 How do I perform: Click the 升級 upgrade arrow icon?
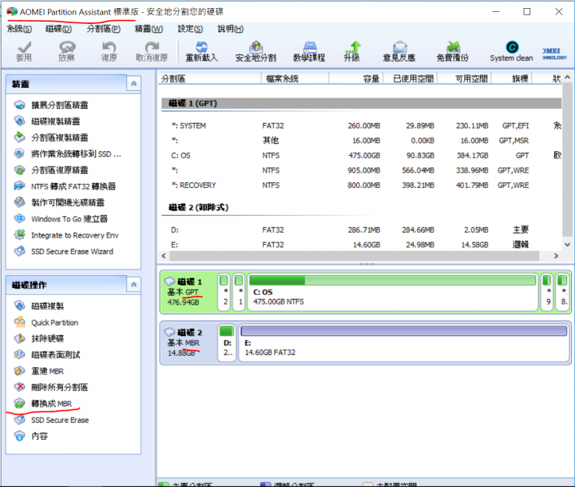(351, 51)
